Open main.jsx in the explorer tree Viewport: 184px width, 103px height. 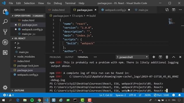coord(28,52)
